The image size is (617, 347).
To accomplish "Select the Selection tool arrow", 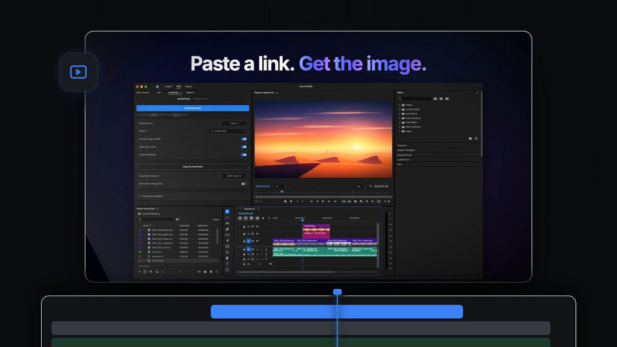I will (x=227, y=211).
